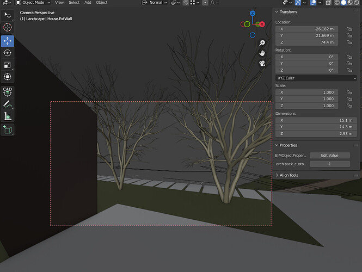Lock the Rotation X value

[349, 57]
